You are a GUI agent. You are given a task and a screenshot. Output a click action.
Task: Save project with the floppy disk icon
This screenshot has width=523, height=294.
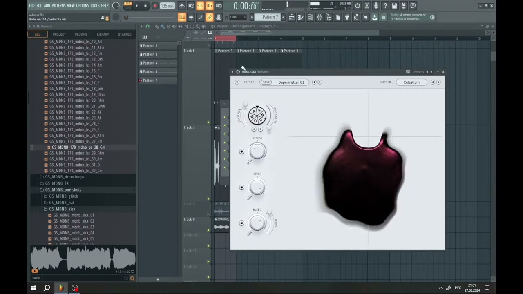(x=394, y=6)
